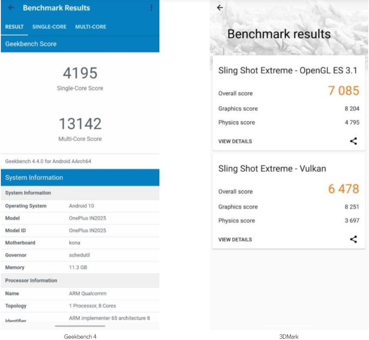Click the Geekbench Score heading
Image resolution: width=369 pixels, height=340 pixels.
pyautogui.click(x=31, y=44)
